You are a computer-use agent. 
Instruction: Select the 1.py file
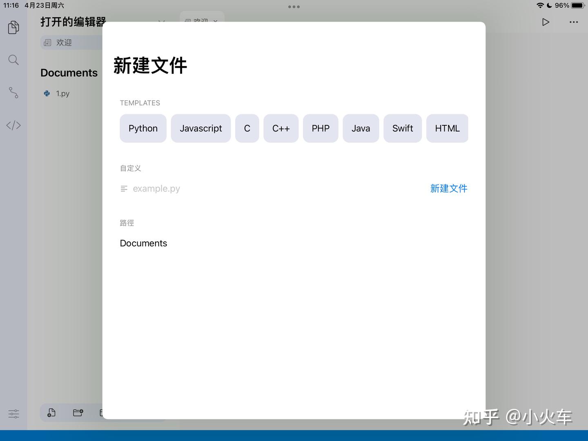tap(63, 94)
